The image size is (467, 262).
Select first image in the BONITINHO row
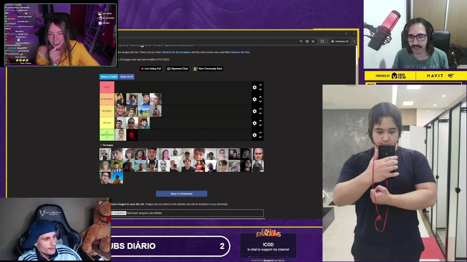pos(120,99)
